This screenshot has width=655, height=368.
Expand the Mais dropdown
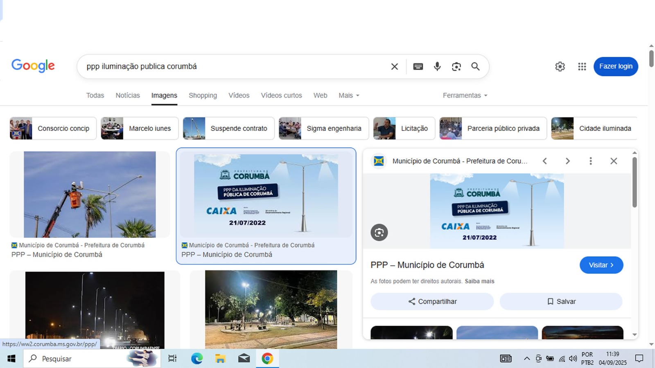point(349,95)
